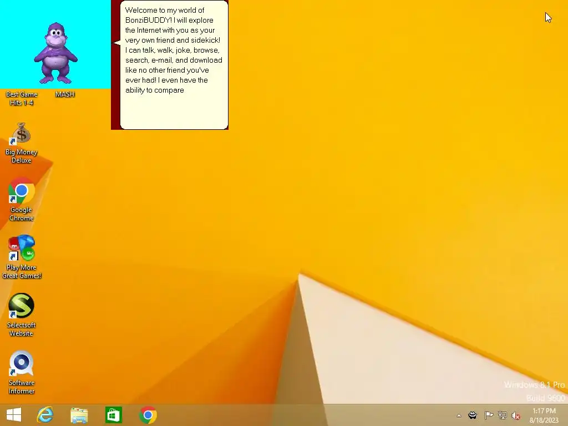Select the Software Informer desktop shortcut
The image size is (568, 426).
[x=22, y=372]
